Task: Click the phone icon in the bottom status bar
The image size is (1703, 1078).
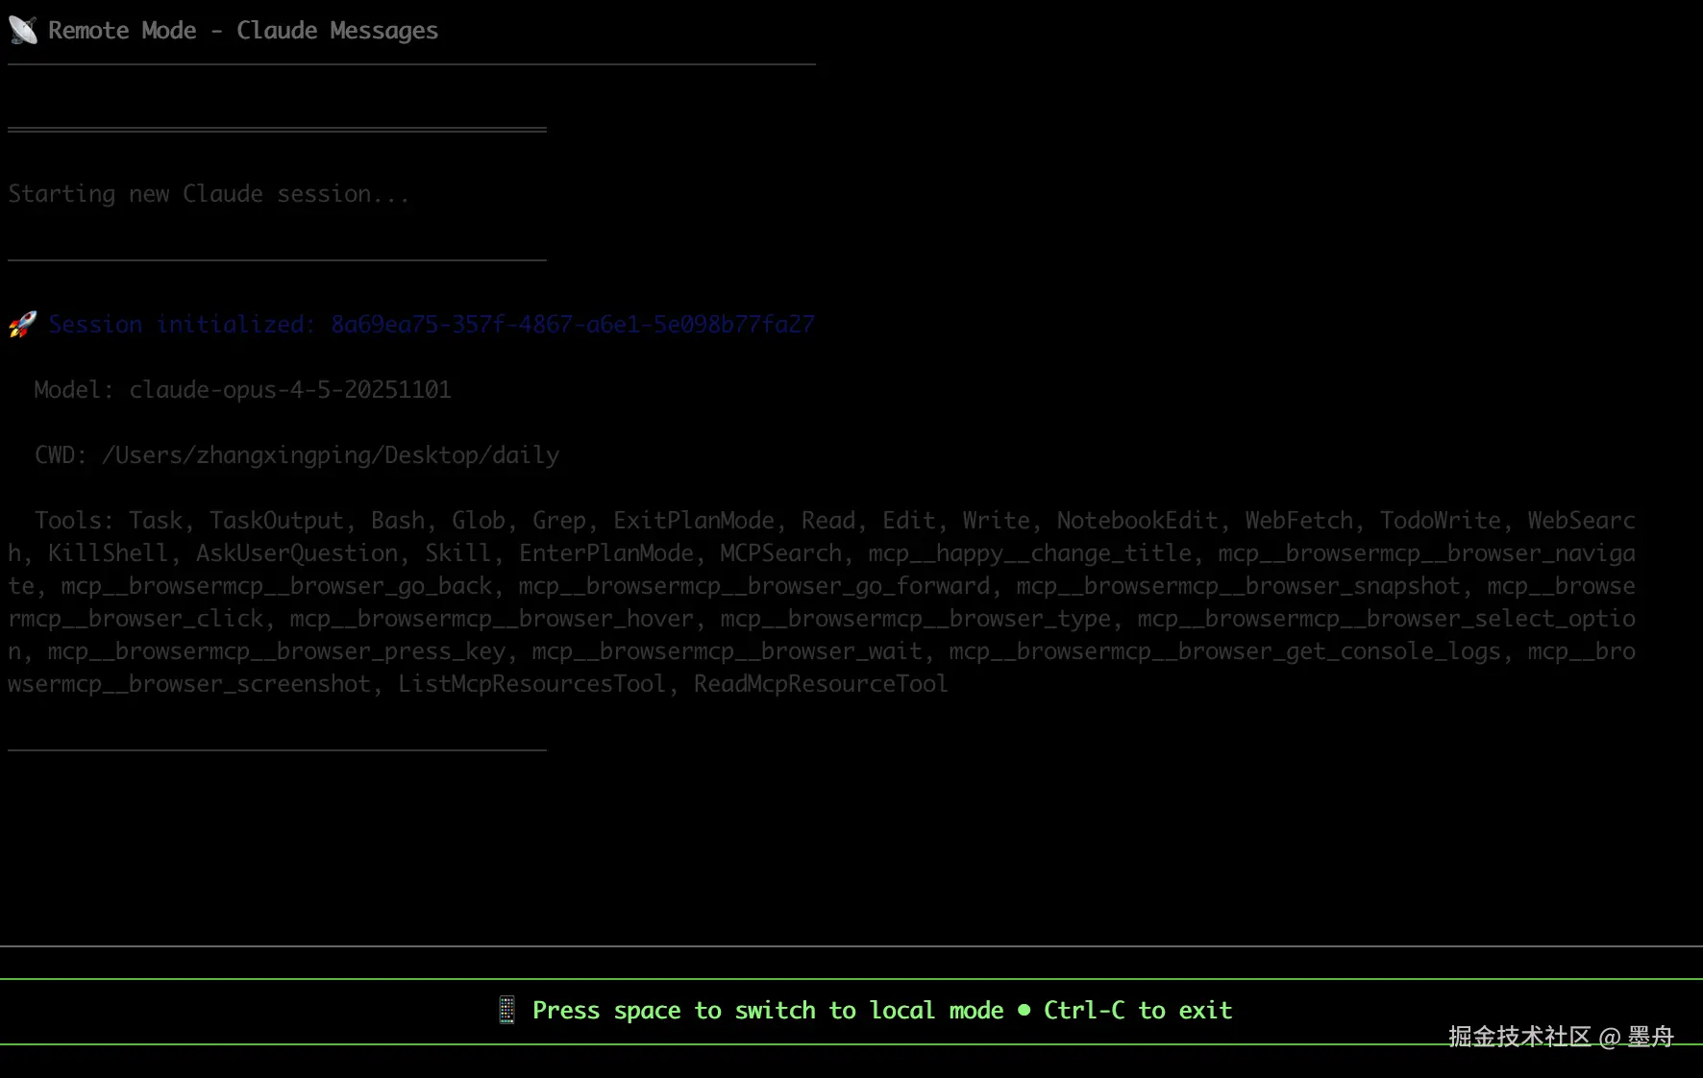Action: coord(506,1011)
